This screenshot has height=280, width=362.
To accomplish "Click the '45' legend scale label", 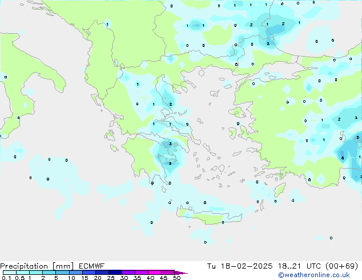I will [x=163, y=278].
